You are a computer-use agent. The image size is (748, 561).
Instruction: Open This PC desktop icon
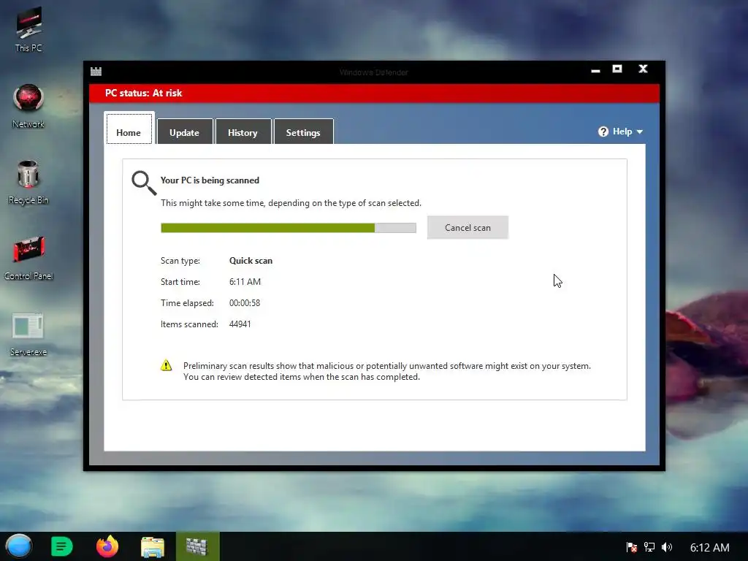(28, 29)
